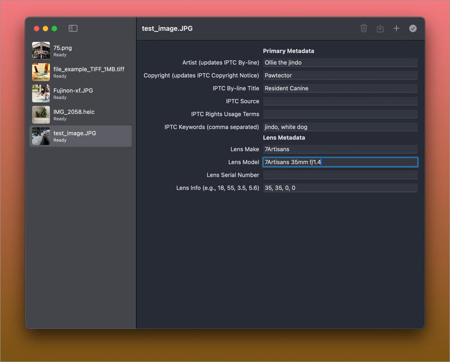The height and width of the screenshot is (362, 450).
Task: Click the IPTC By-line Title field
Action: [340, 88]
